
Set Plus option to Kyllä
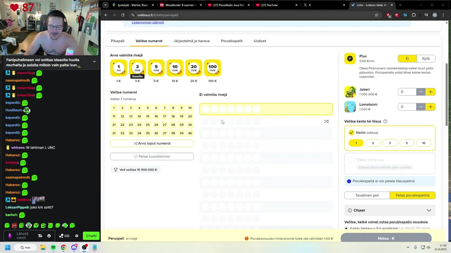coord(426,59)
